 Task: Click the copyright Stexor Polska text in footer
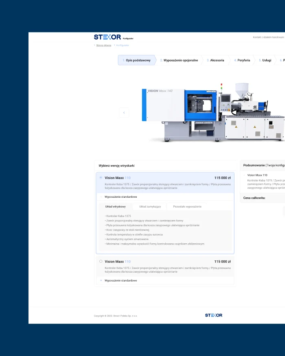[116, 316]
